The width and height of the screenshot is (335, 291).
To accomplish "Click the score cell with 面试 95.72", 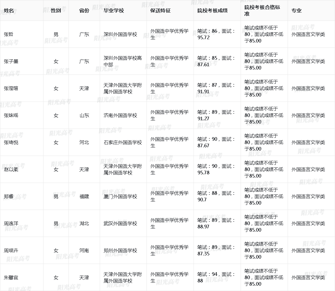I will 216,34.
